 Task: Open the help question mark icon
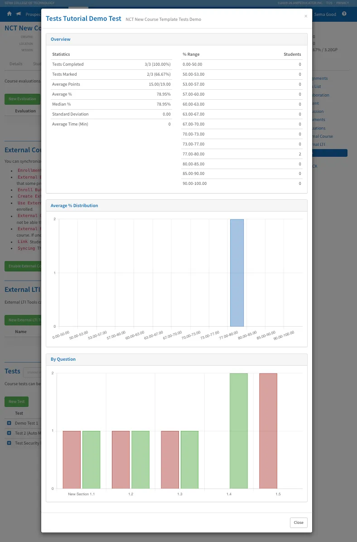point(344,14)
